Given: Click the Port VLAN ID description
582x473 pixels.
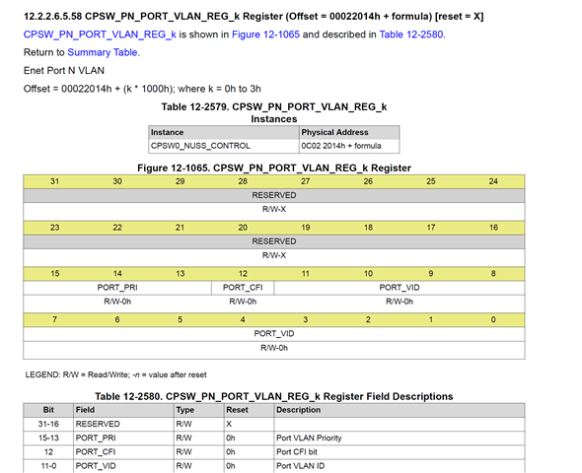Looking at the screenshot, I should [x=300, y=466].
